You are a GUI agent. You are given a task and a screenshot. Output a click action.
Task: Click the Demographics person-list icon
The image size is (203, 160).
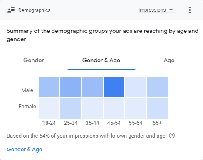(x=11, y=10)
